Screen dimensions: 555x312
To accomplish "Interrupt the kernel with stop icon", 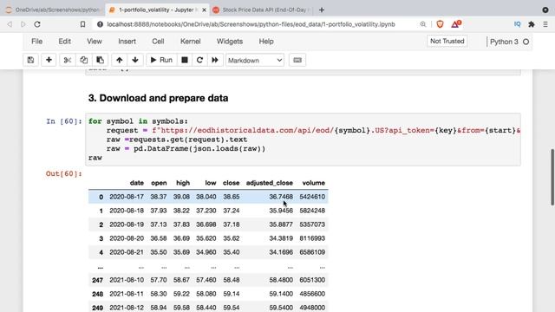I will click(x=185, y=60).
